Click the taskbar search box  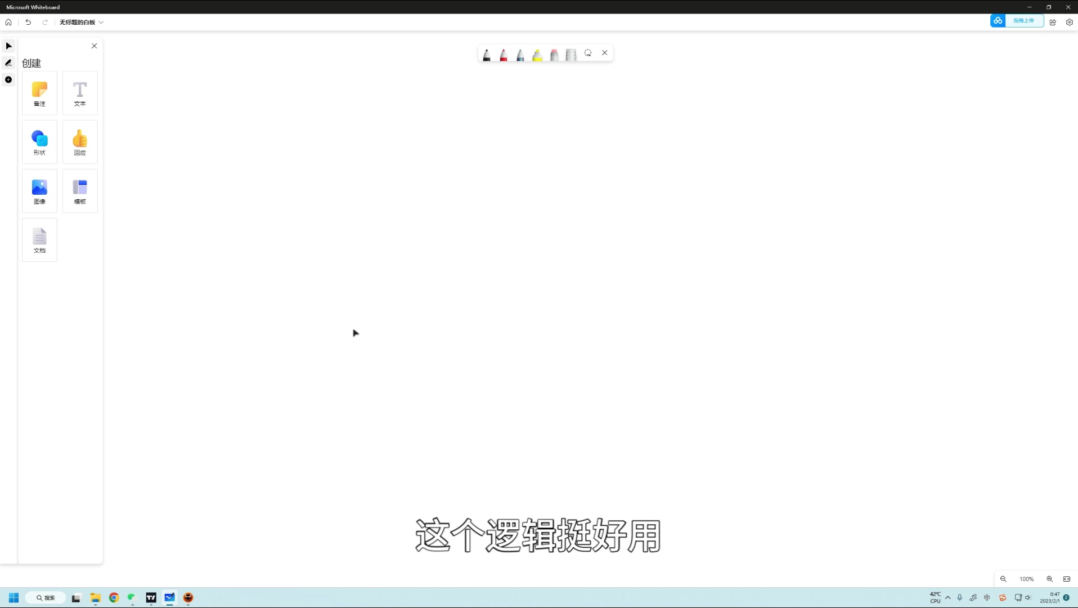point(46,598)
